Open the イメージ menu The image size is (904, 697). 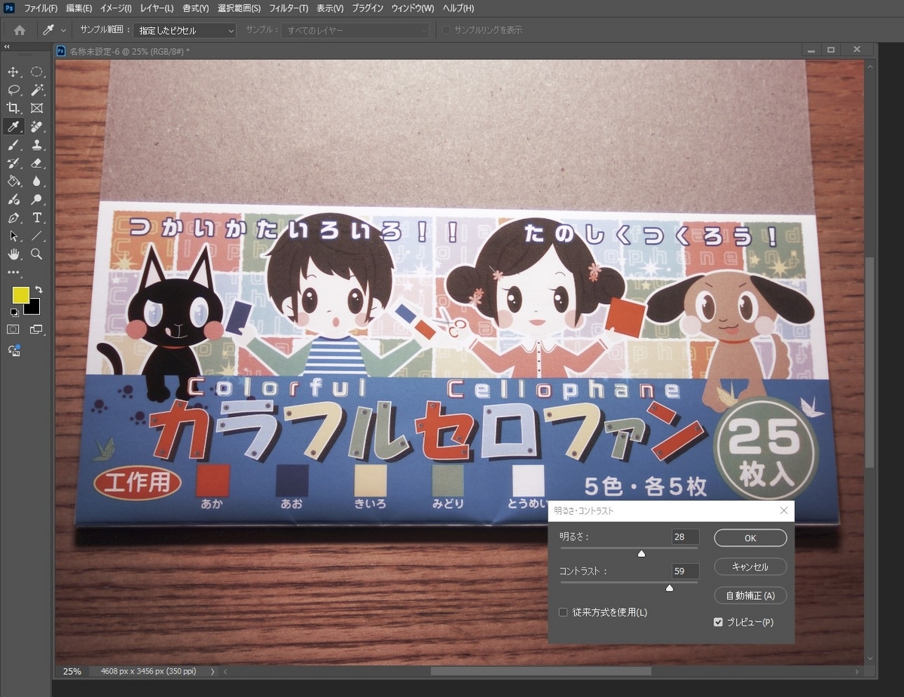[116, 8]
